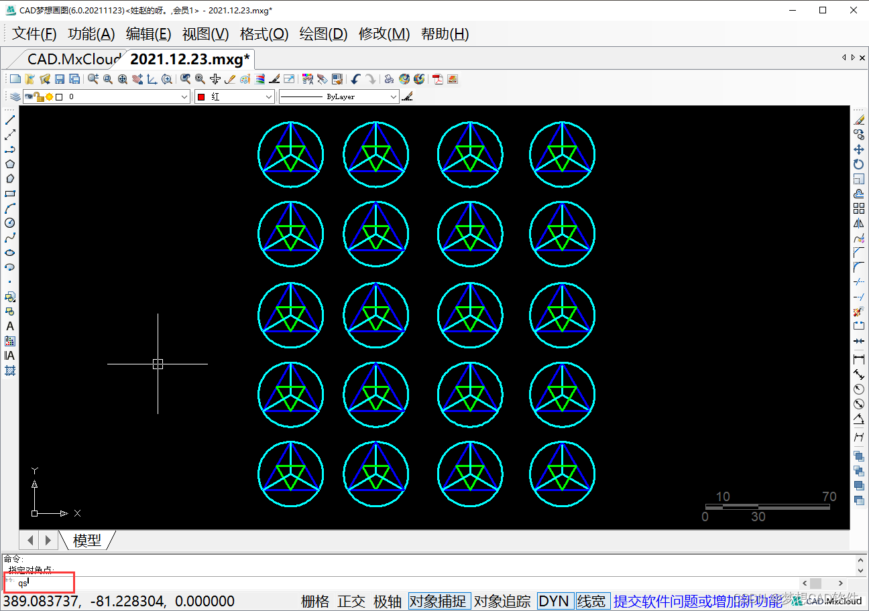Click the white layer color square
This screenshot has height=611, width=869.
pos(59,96)
